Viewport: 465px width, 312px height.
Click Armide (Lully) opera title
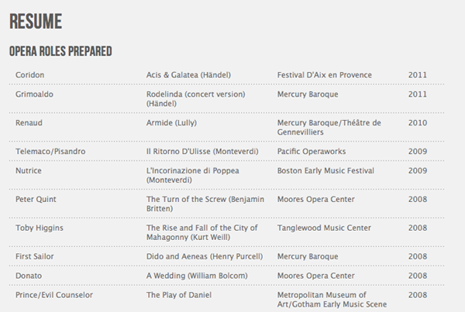pos(171,122)
